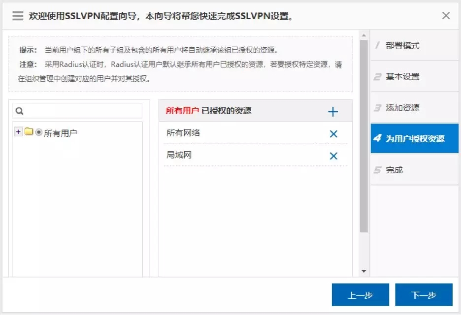Click the user search input field

click(81, 111)
